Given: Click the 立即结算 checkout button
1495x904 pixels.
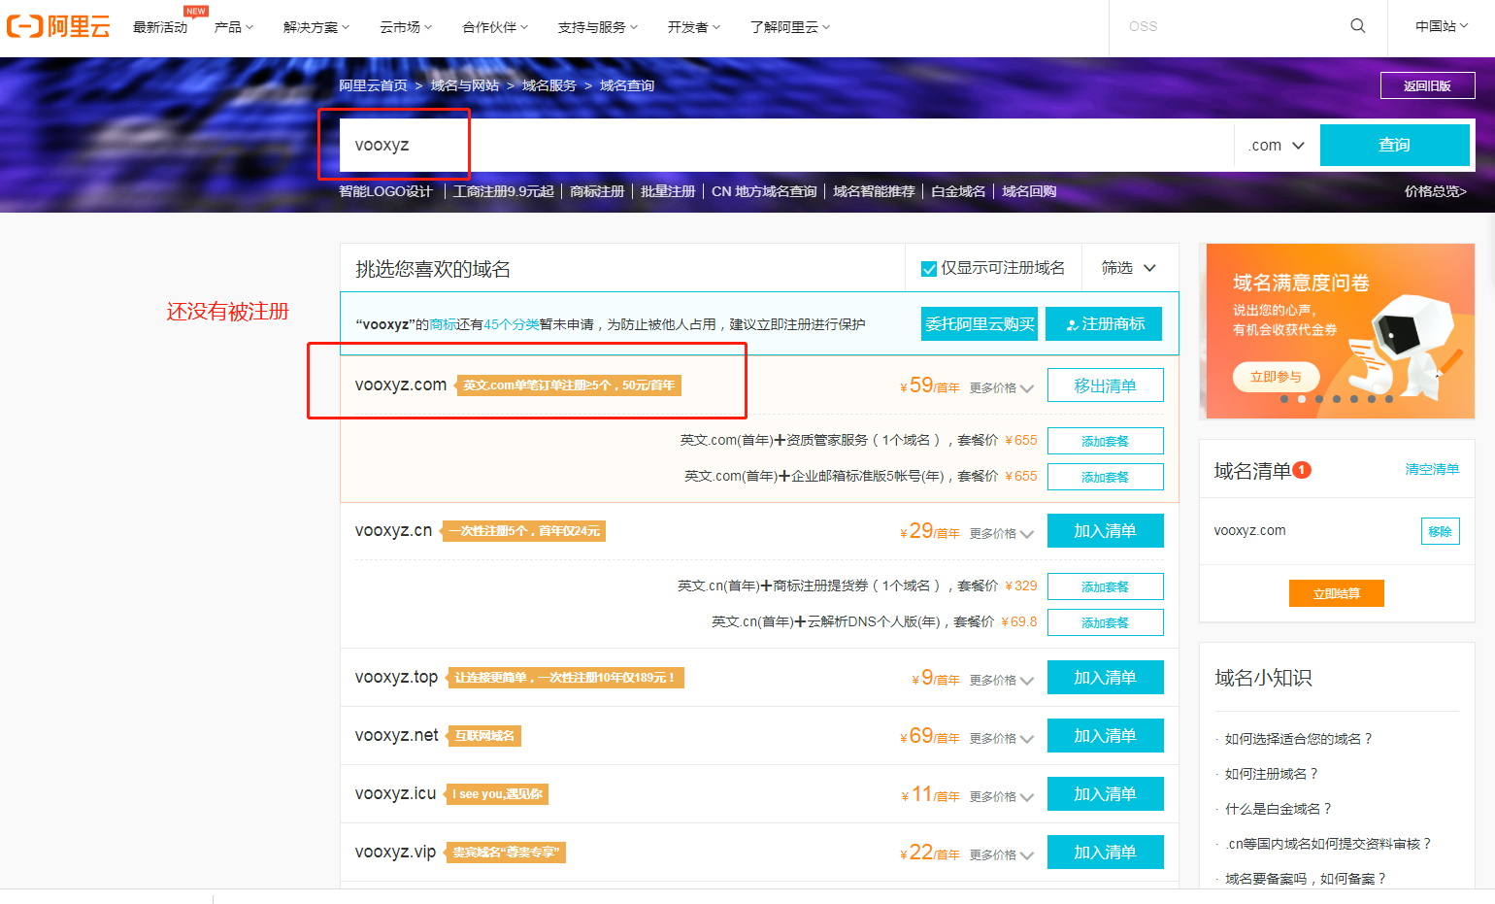Looking at the screenshot, I should tap(1337, 592).
